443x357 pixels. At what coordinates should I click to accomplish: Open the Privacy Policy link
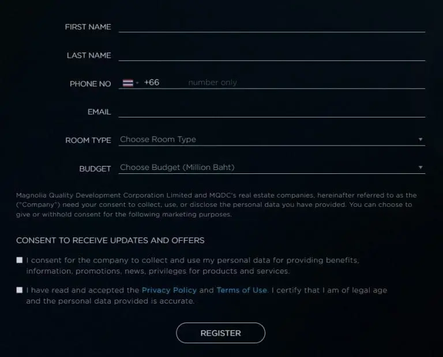[169, 290]
